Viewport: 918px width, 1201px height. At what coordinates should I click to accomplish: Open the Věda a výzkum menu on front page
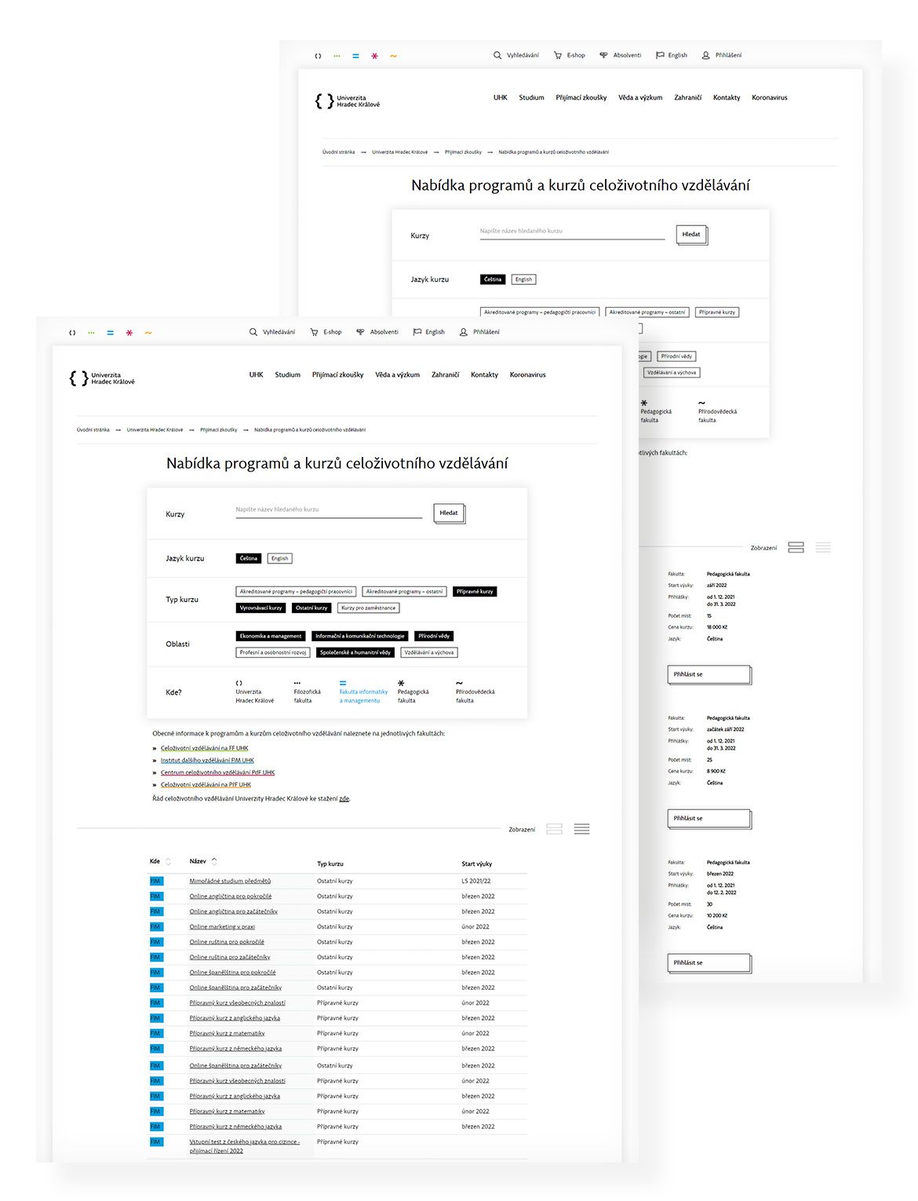click(x=397, y=375)
